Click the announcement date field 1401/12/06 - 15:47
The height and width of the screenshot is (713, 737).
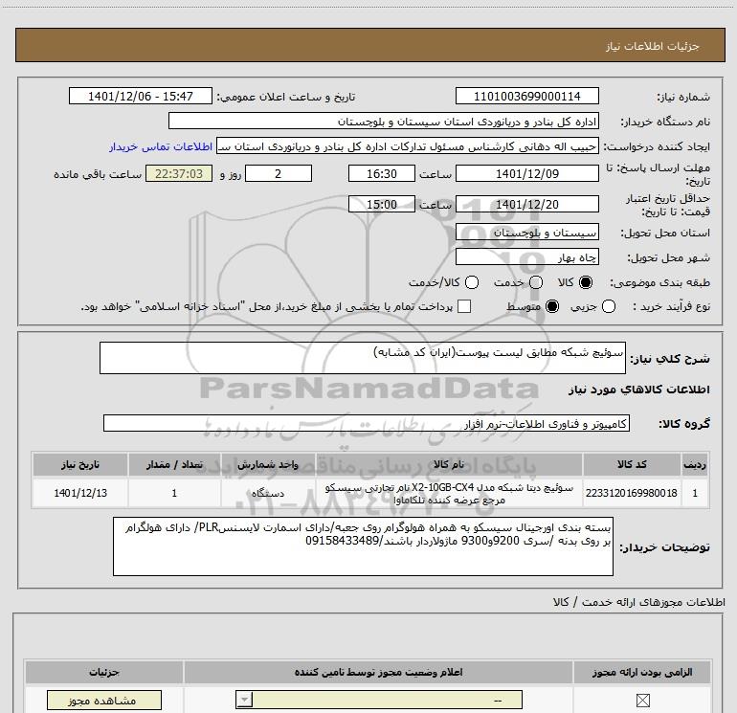[141, 97]
